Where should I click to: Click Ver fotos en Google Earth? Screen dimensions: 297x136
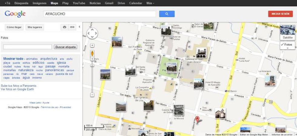[x=18, y=89]
